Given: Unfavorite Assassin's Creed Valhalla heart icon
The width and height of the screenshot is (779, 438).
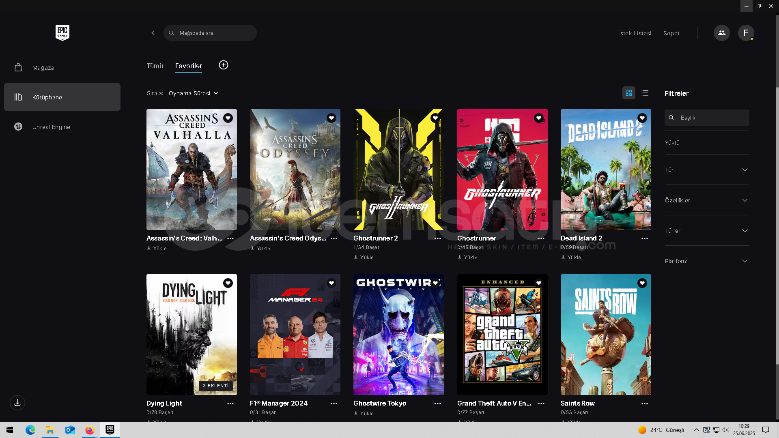Looking at the screenshot, I should click(228, 118).
